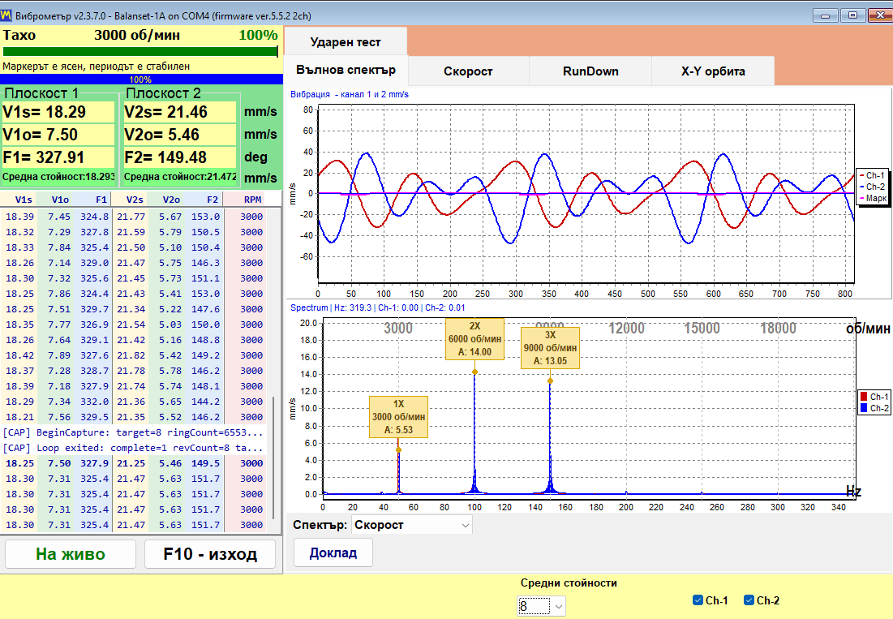This screenshot has height=619, width=893.
Task: Click the 1X 3000 об/мин peak label
Action: pyautogui.click(x=398, y=417)
